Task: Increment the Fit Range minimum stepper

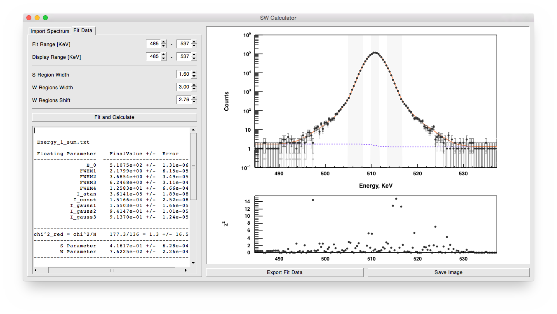Action: pos(164,42)
